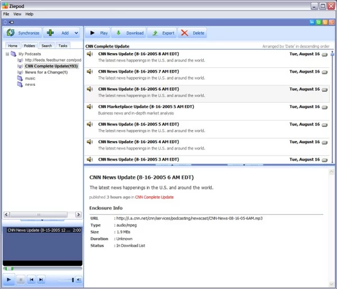Open the Add dropdown arrow
Image resolution: width=337 pixels, height=289 pixels.
(76, 33)
